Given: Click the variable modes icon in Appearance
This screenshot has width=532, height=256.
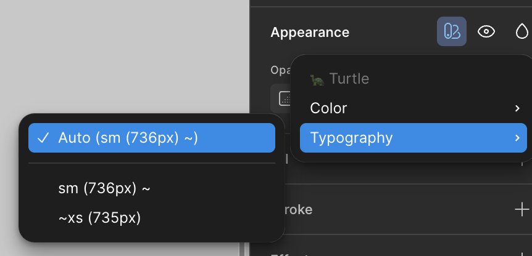Looking at the screenshot, I should pyautogui.click(x=452, y=31).
